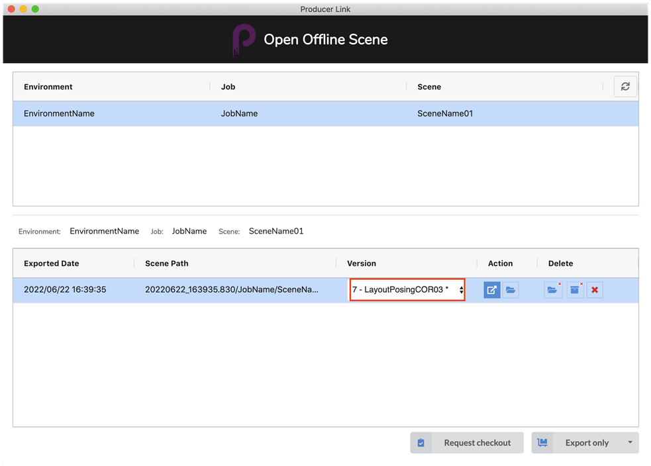This screenshot has height=466, width=651.
Task: Sort by the Exported Date column header
Action: pos(52,263)
